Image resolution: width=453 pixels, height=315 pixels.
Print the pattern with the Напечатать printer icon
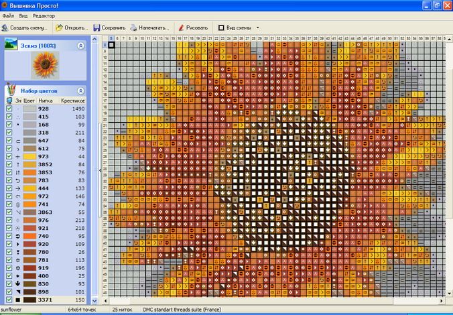coord(134,28)
